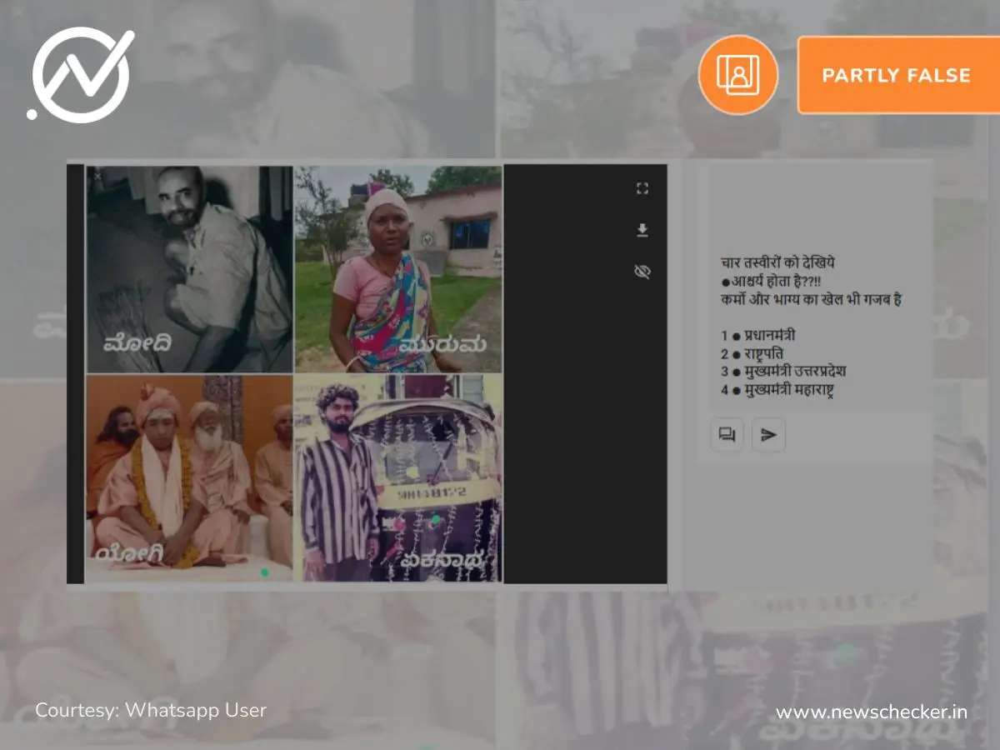
Task: Click the Courtesy: Whatsapp User credit text
Action: click(x=151, y=710)
